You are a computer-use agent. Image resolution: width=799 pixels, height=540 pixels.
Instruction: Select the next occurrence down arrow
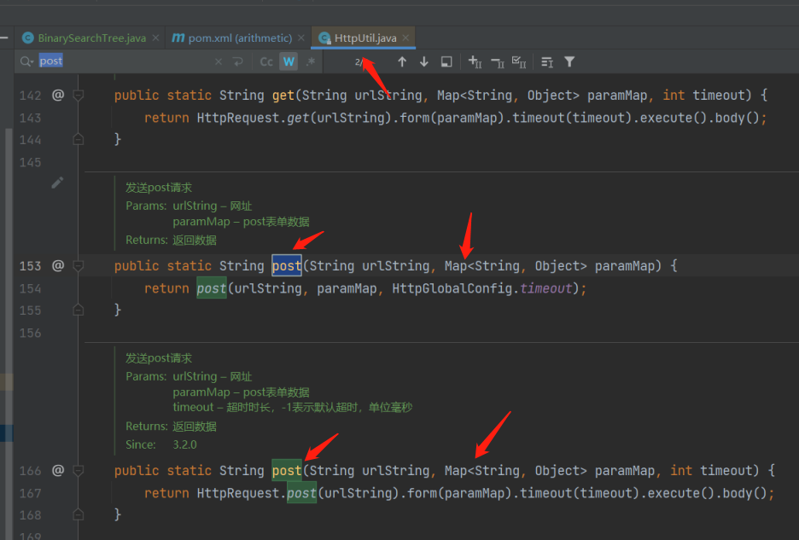[423, 61]
